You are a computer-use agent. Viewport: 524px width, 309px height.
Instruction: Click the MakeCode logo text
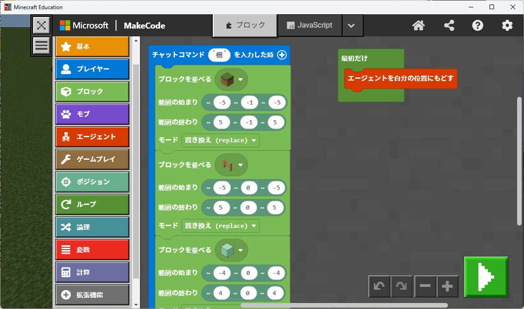(x=145, y=26)
